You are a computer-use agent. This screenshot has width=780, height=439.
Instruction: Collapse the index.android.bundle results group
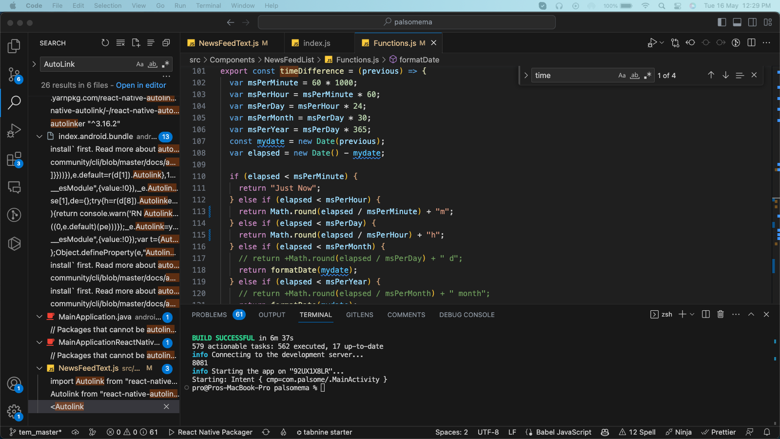click(x=39, y=137)
